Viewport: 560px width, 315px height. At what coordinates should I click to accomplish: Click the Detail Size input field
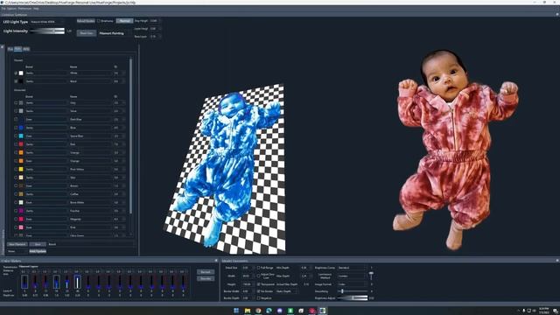[x=248, y=268]
